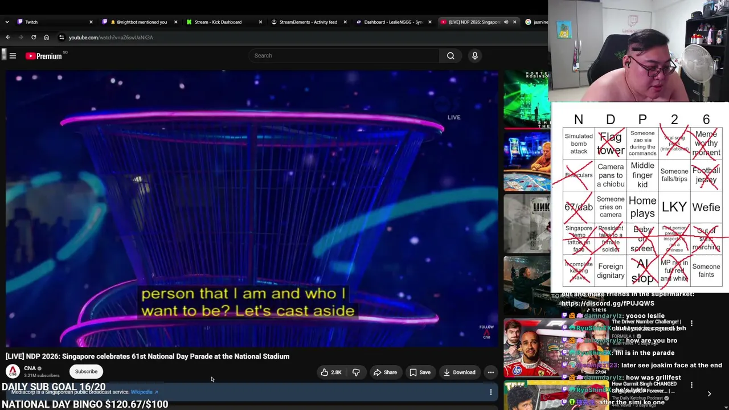Screen dimensions: 729x410
Task: Save the video to a playlist
Action: 420,372
